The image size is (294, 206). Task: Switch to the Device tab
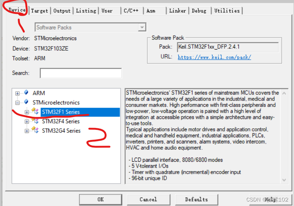click(17, 10)
